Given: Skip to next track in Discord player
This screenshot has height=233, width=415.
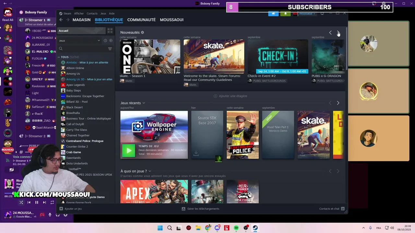Looking at the screenshot, I should click(44, 203).
